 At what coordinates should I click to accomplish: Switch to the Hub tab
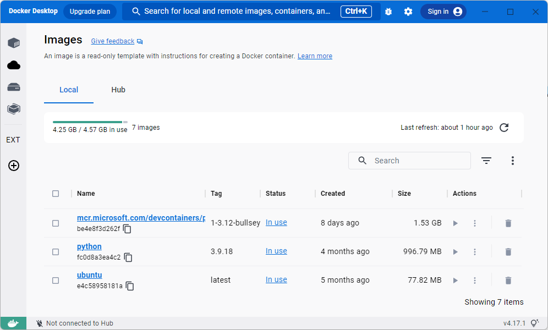click(118, 90)
